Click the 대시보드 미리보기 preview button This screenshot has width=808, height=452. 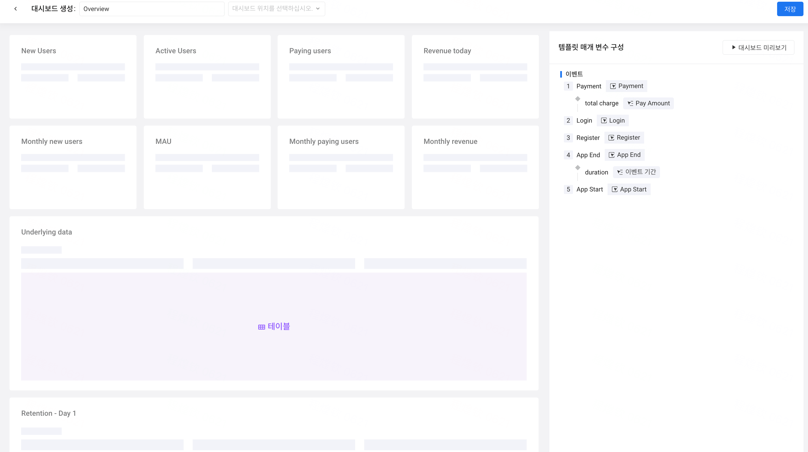pos(758,47)
